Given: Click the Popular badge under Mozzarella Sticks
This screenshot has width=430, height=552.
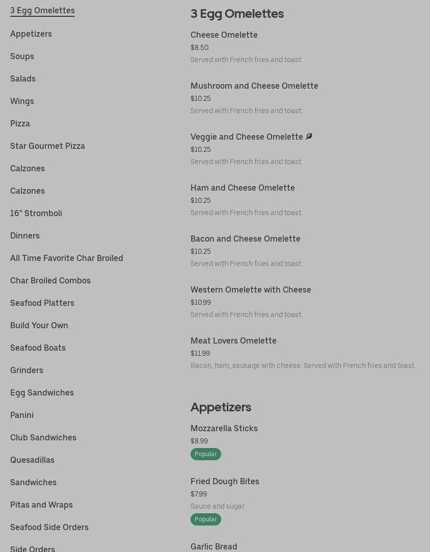Looking at the screenshot, I should [x=206, y=454].
